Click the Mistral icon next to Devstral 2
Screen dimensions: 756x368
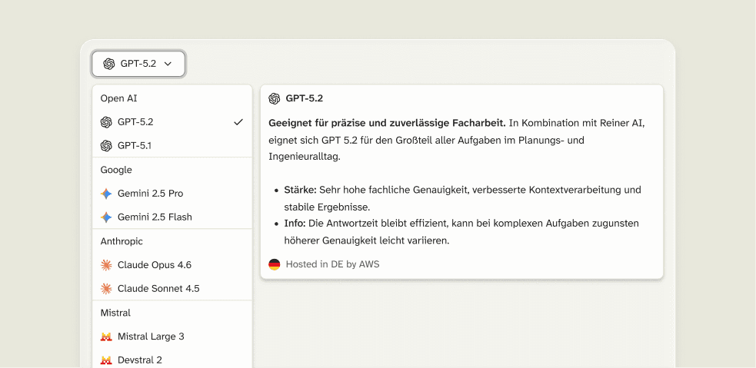point(106,360)
